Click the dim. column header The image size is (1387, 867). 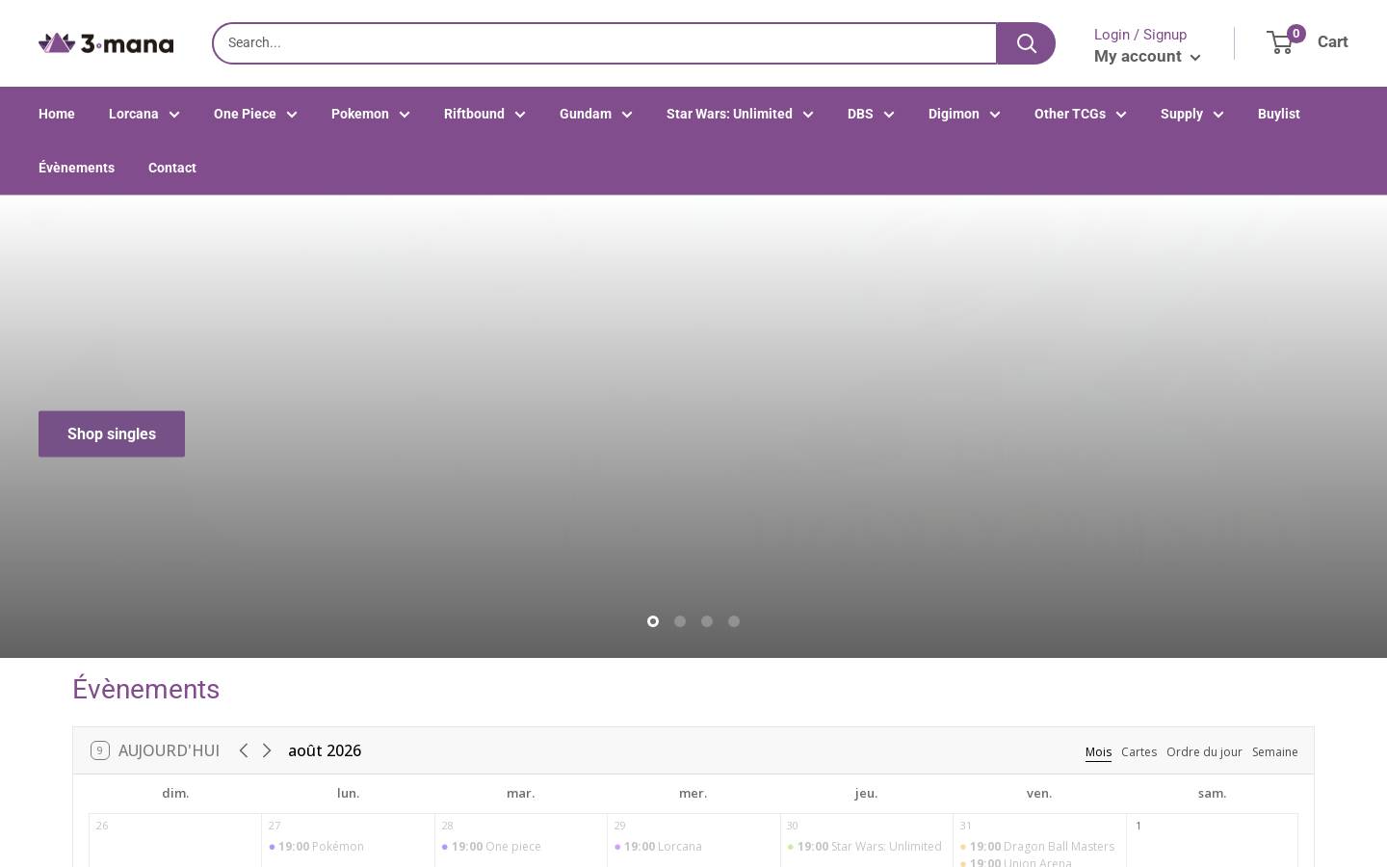(x=175, y=794)
